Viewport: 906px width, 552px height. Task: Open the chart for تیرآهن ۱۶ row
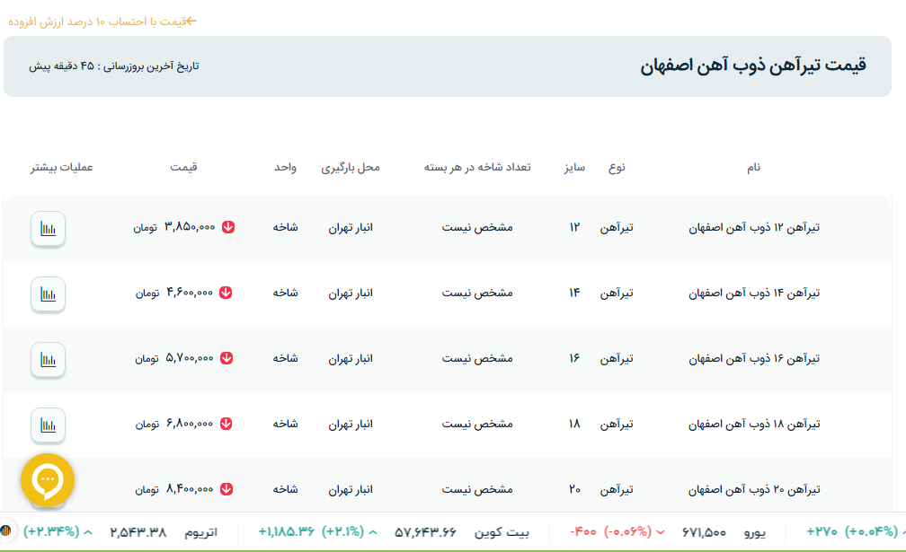pos(48,359)
